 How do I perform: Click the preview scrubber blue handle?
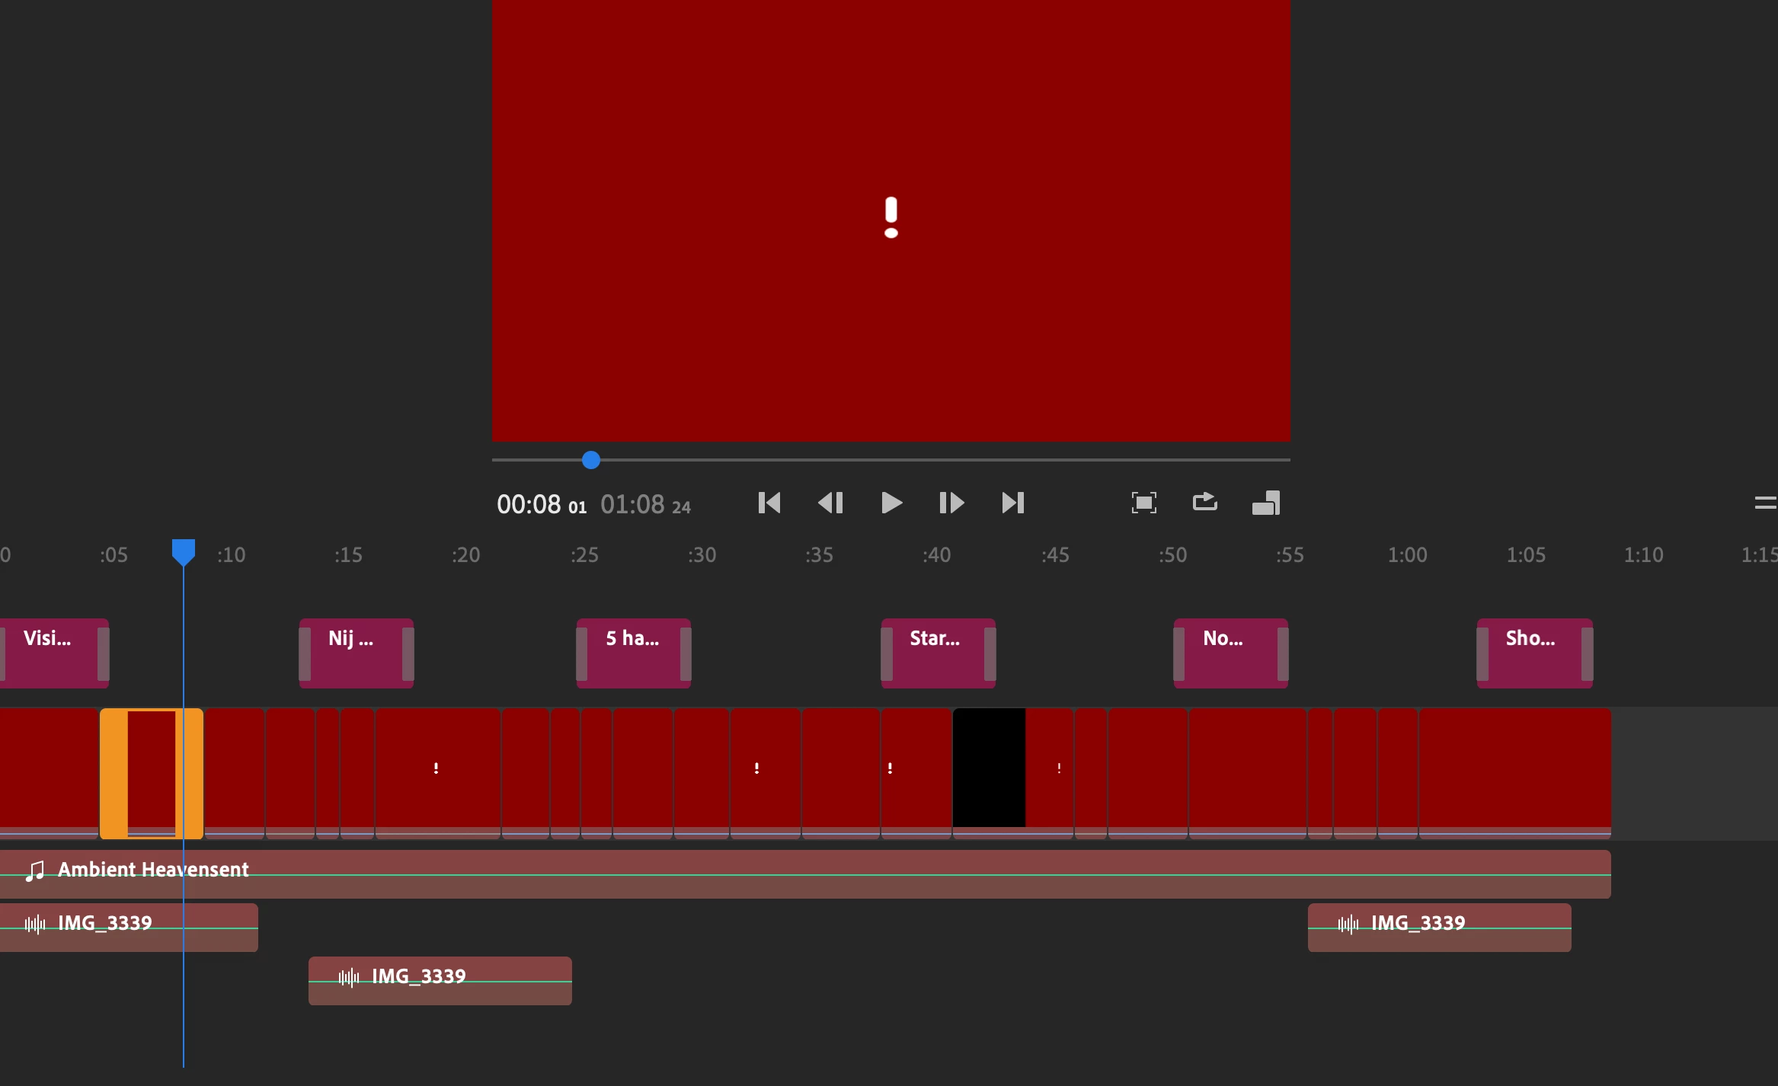click(591, 460)
